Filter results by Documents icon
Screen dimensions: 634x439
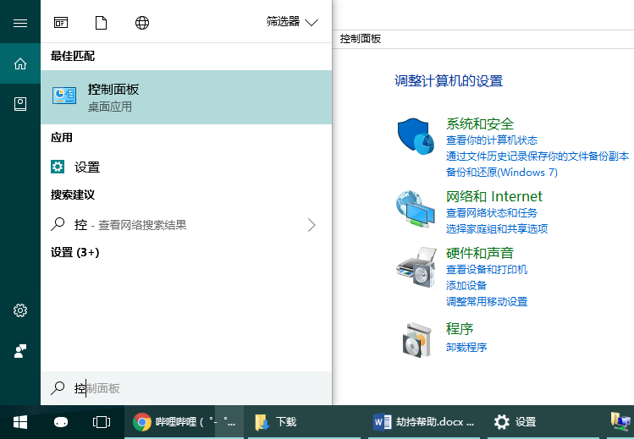[101, 23]
